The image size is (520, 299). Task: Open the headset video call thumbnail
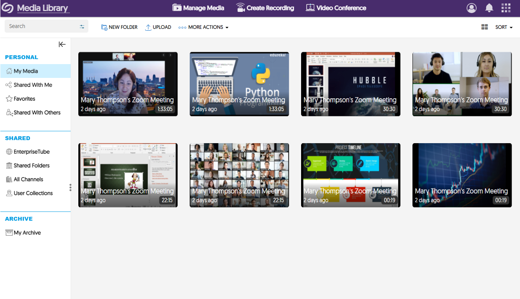[462, 84]
